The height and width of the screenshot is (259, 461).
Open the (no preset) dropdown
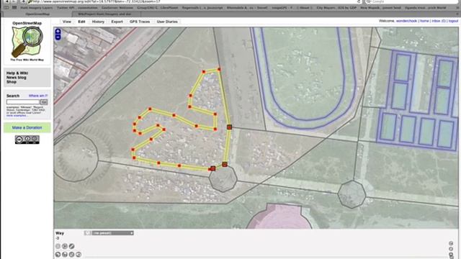113,233
